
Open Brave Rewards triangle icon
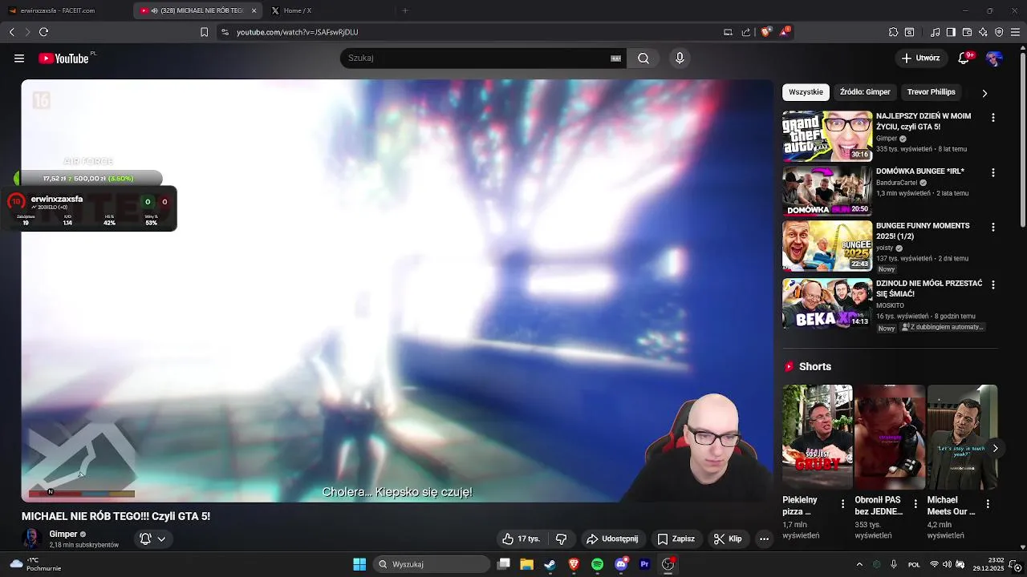tap(785, 32)
